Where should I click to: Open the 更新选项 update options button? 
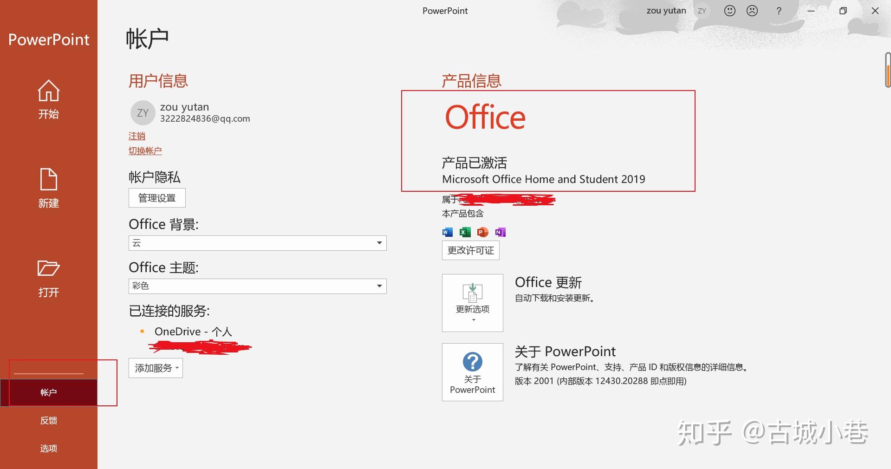coord(473,303)
